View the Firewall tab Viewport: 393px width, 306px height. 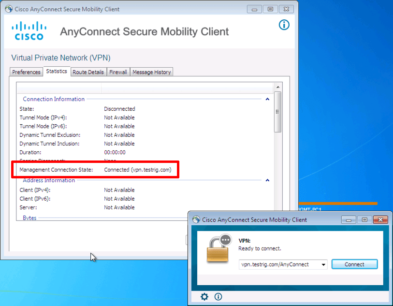(x=118, y=72)
